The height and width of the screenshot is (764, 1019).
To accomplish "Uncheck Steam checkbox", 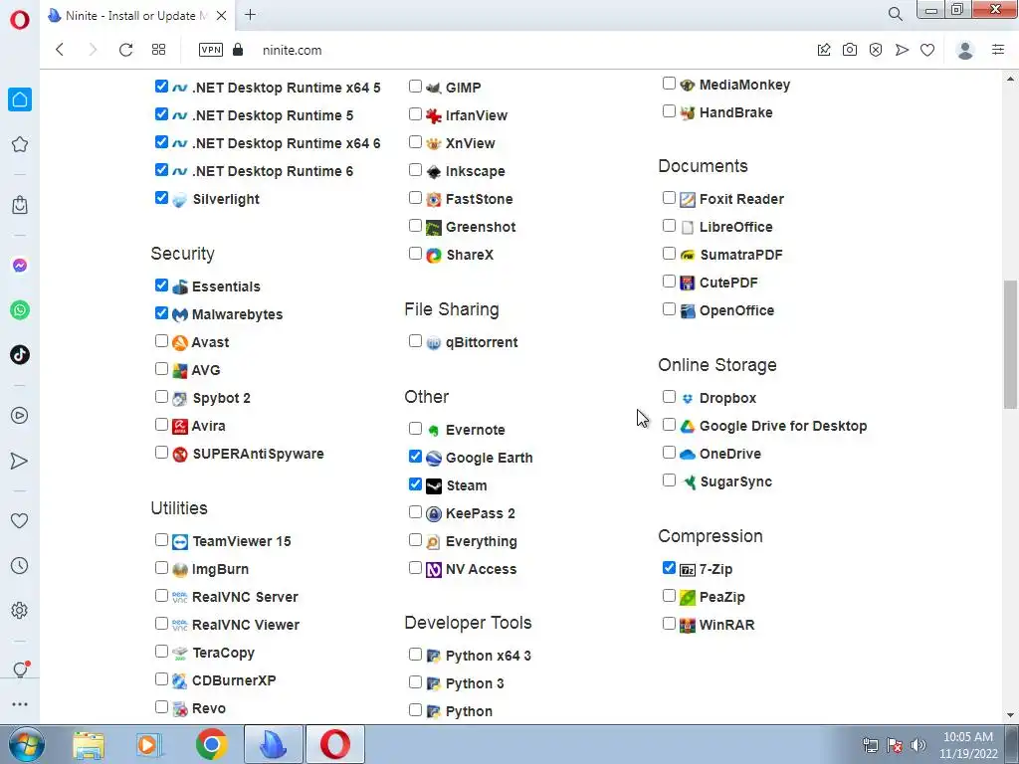I will 415,484.
